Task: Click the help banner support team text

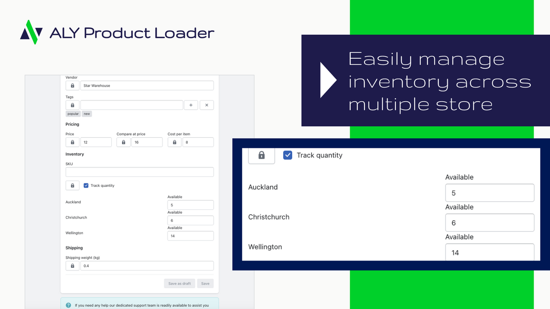Action: (x=142, y=306)
